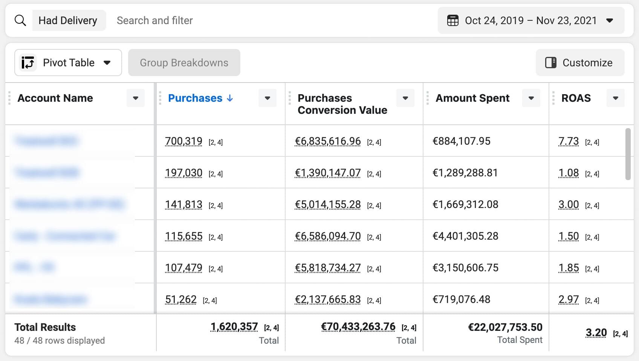Open the date range picker dropdown
The image size is (639, 361).
click(531, 20)
